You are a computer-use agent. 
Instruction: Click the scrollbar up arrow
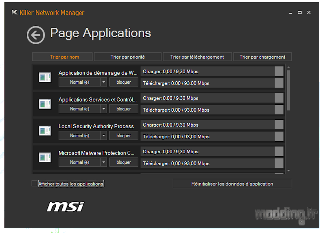[x=288, y=67]
